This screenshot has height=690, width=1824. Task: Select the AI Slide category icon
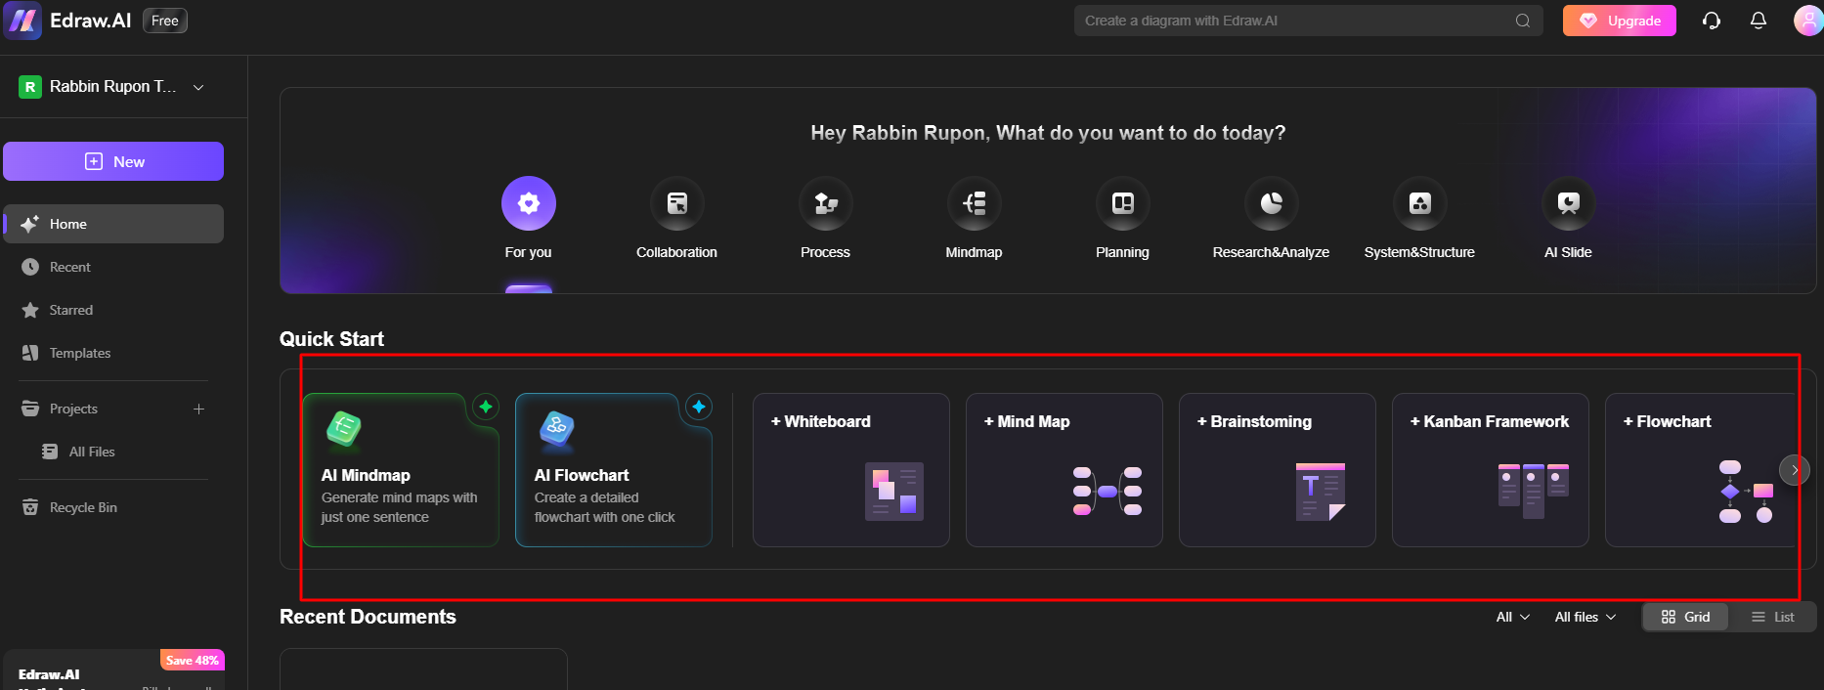click(1569, 203)
